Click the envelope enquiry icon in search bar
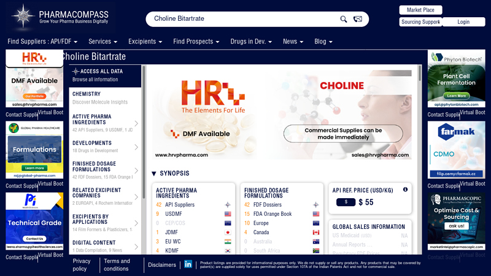 pyautogui.click(x=358, y=19)
